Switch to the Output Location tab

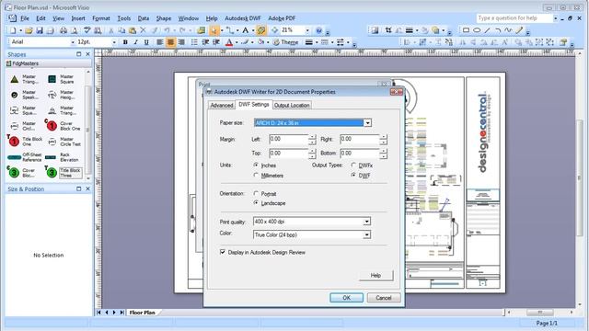point(292,106)
